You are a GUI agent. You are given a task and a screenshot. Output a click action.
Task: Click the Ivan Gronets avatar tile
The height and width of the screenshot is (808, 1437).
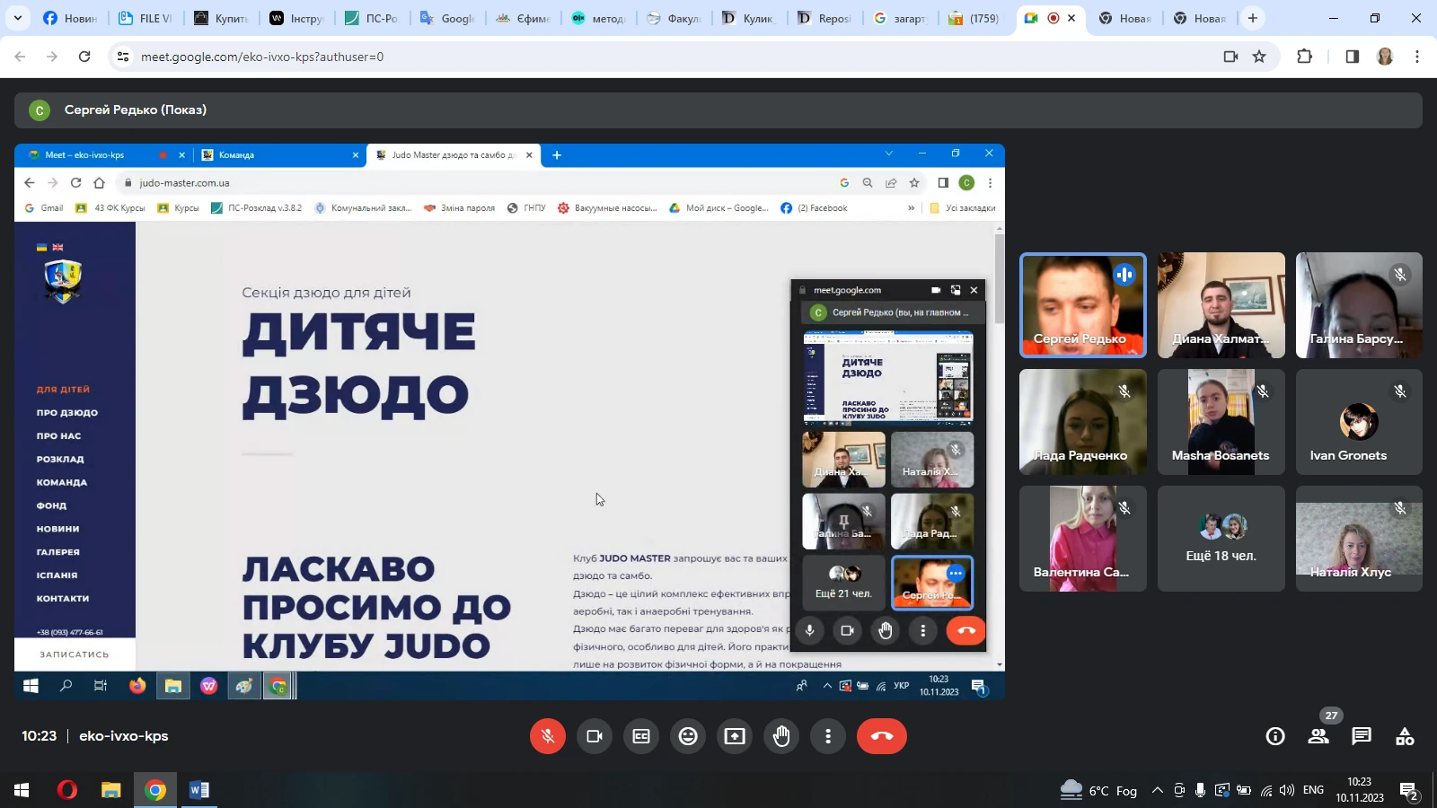(1359, 422)
